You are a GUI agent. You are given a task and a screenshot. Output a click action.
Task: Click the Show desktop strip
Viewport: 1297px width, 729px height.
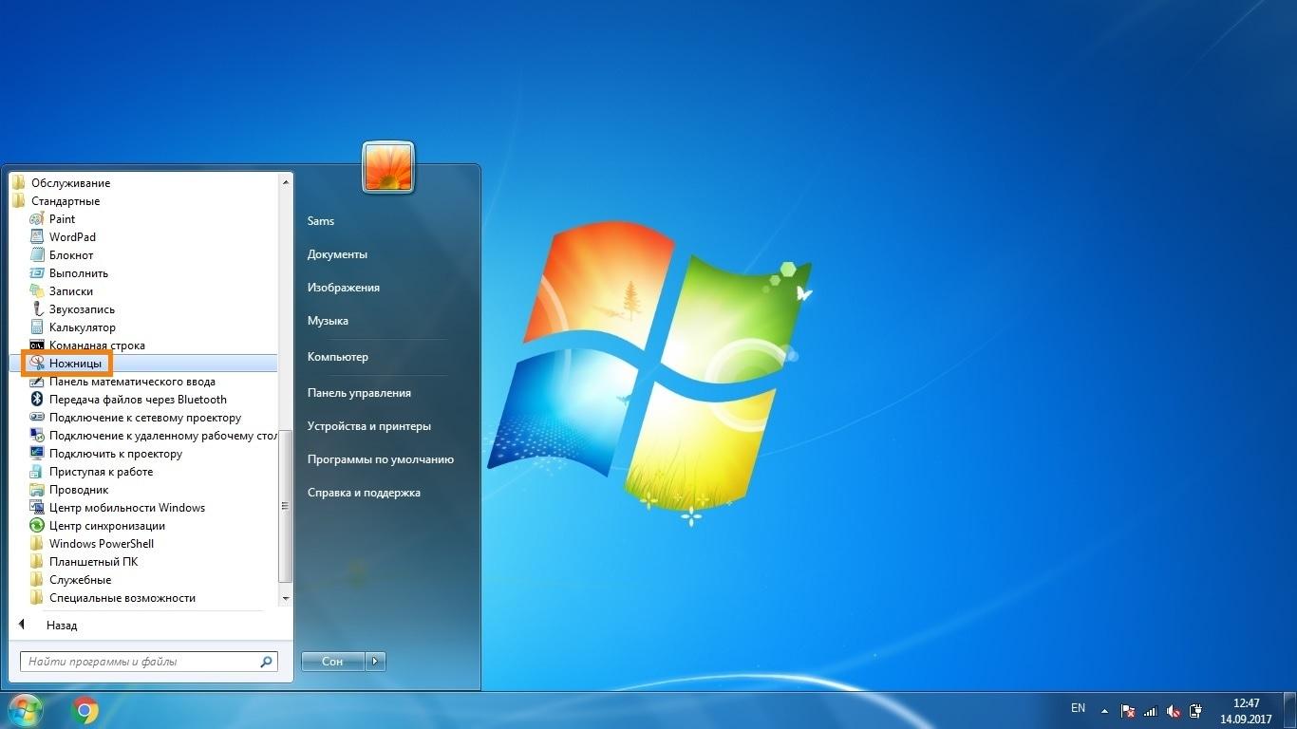(1290, 710)
